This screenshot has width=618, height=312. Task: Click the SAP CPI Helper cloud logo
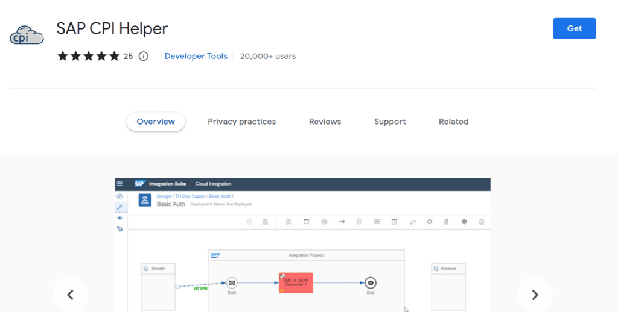point(27,35)
